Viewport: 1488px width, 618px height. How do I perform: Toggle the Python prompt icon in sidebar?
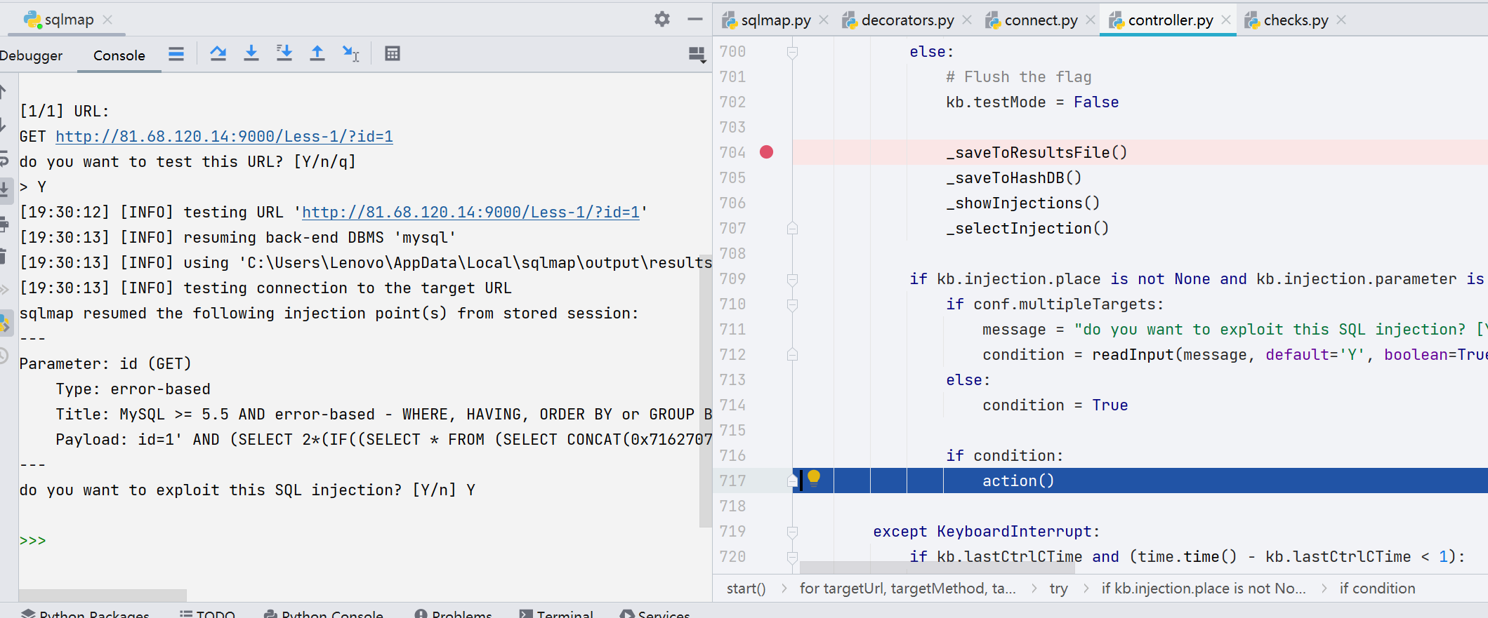pos(5,323)
